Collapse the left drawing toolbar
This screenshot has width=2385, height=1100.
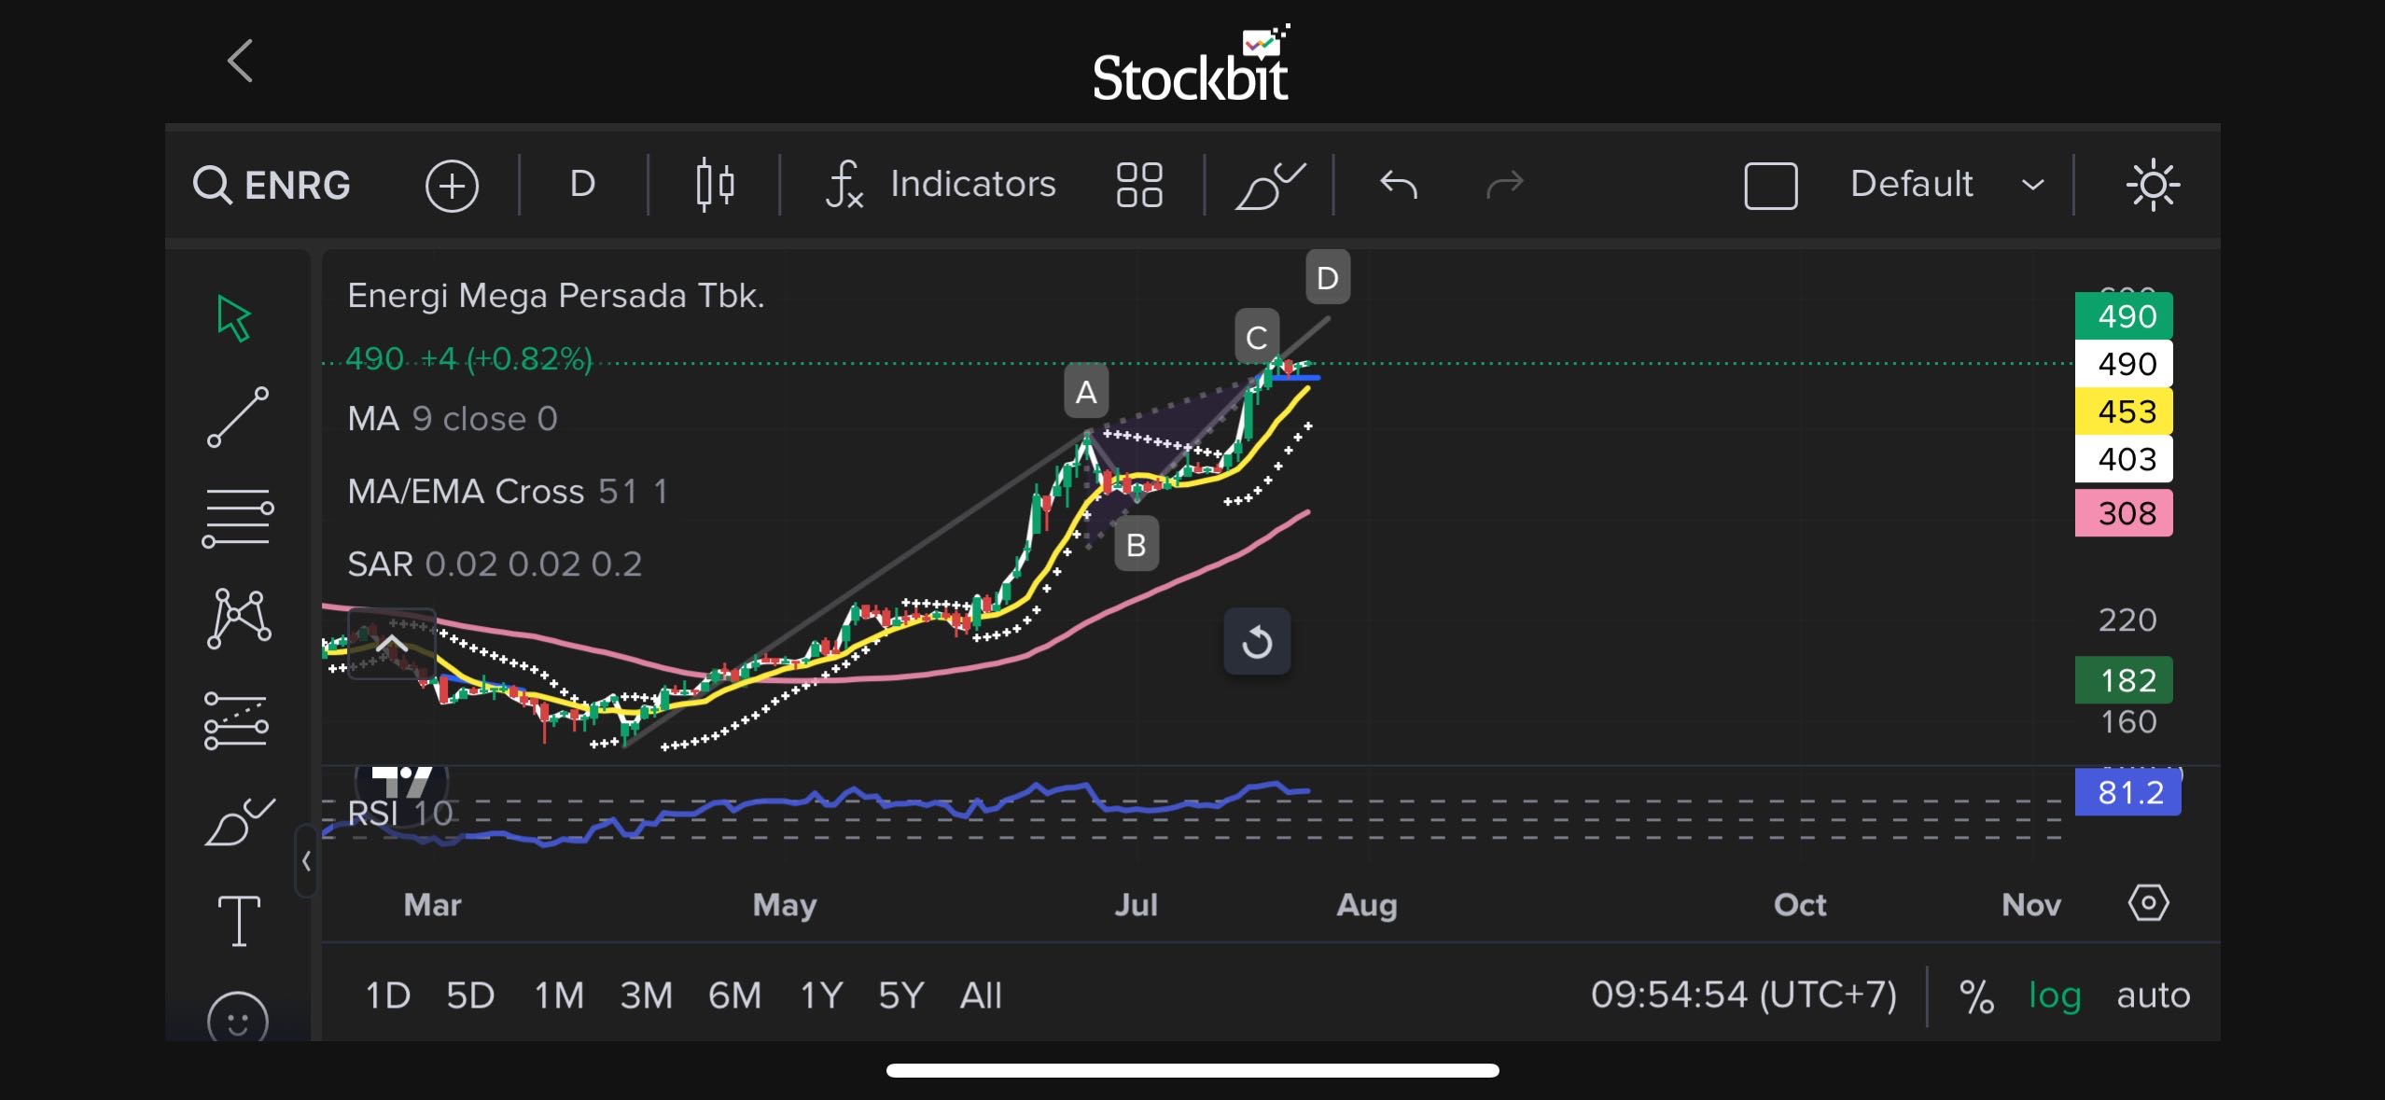pyautogui.click(x=306, y=861)
